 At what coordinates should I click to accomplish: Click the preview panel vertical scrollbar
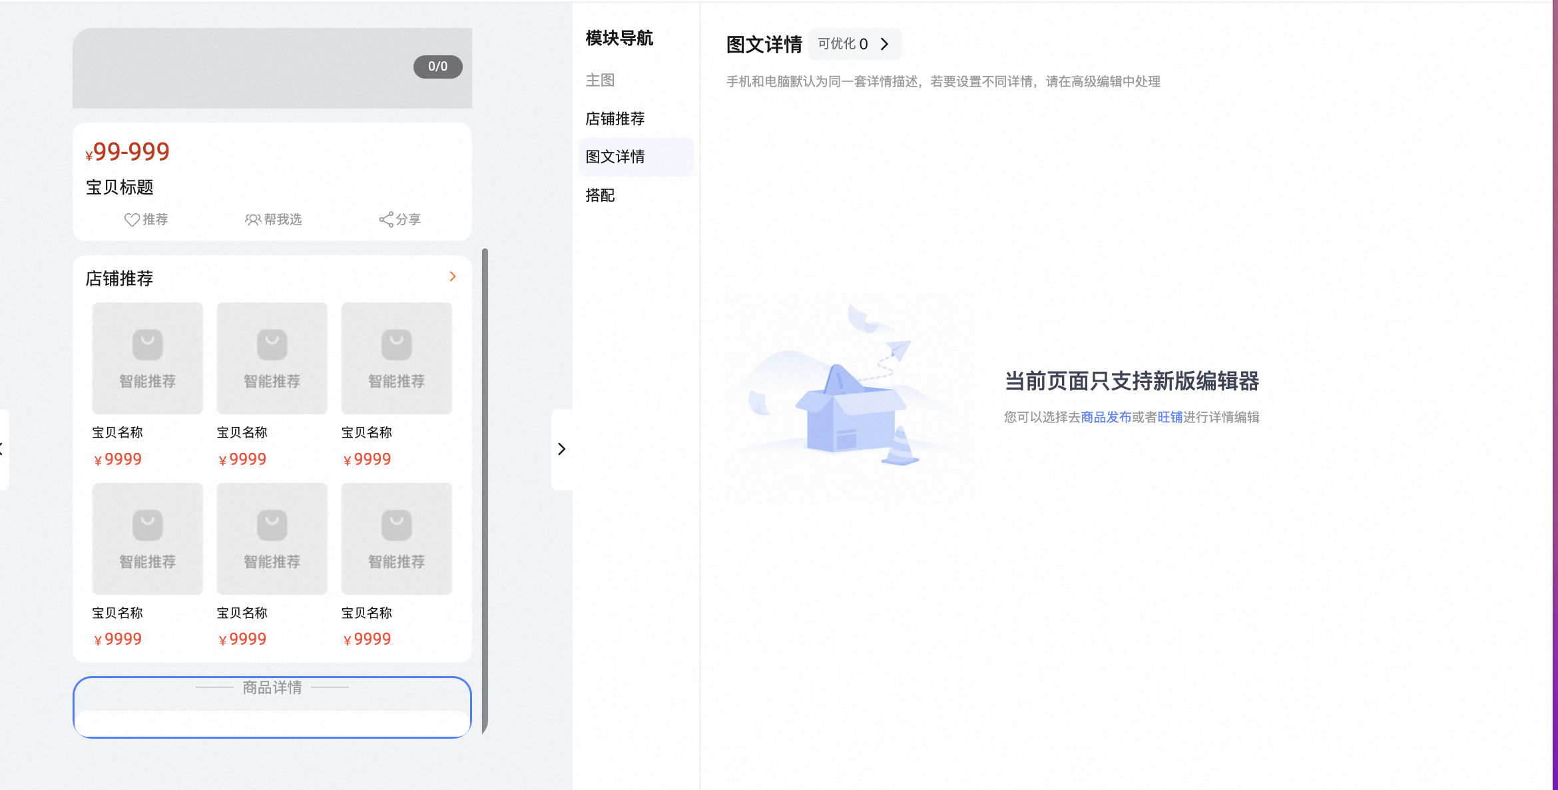coord(485,491)
